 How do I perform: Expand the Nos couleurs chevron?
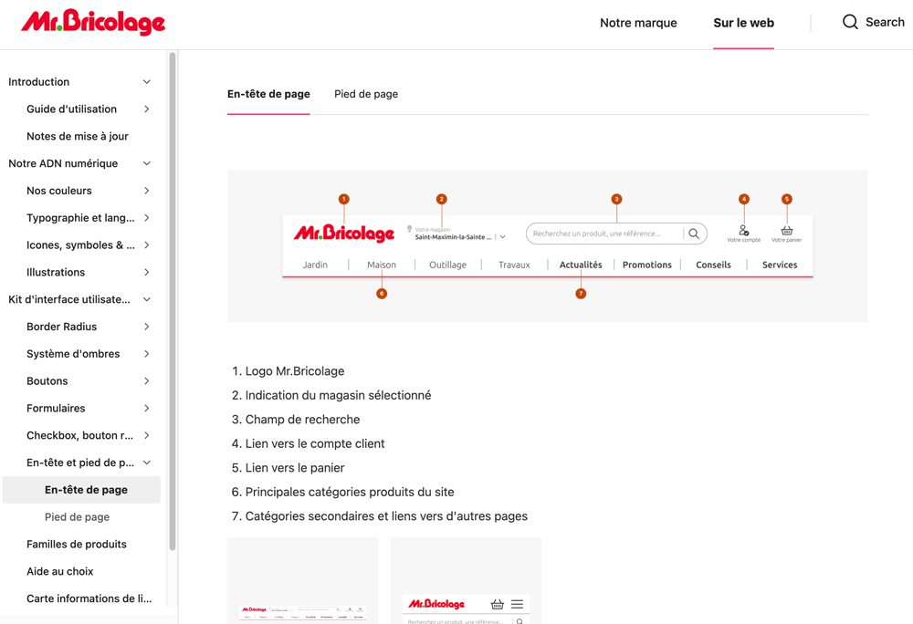(x=147, y=191)
